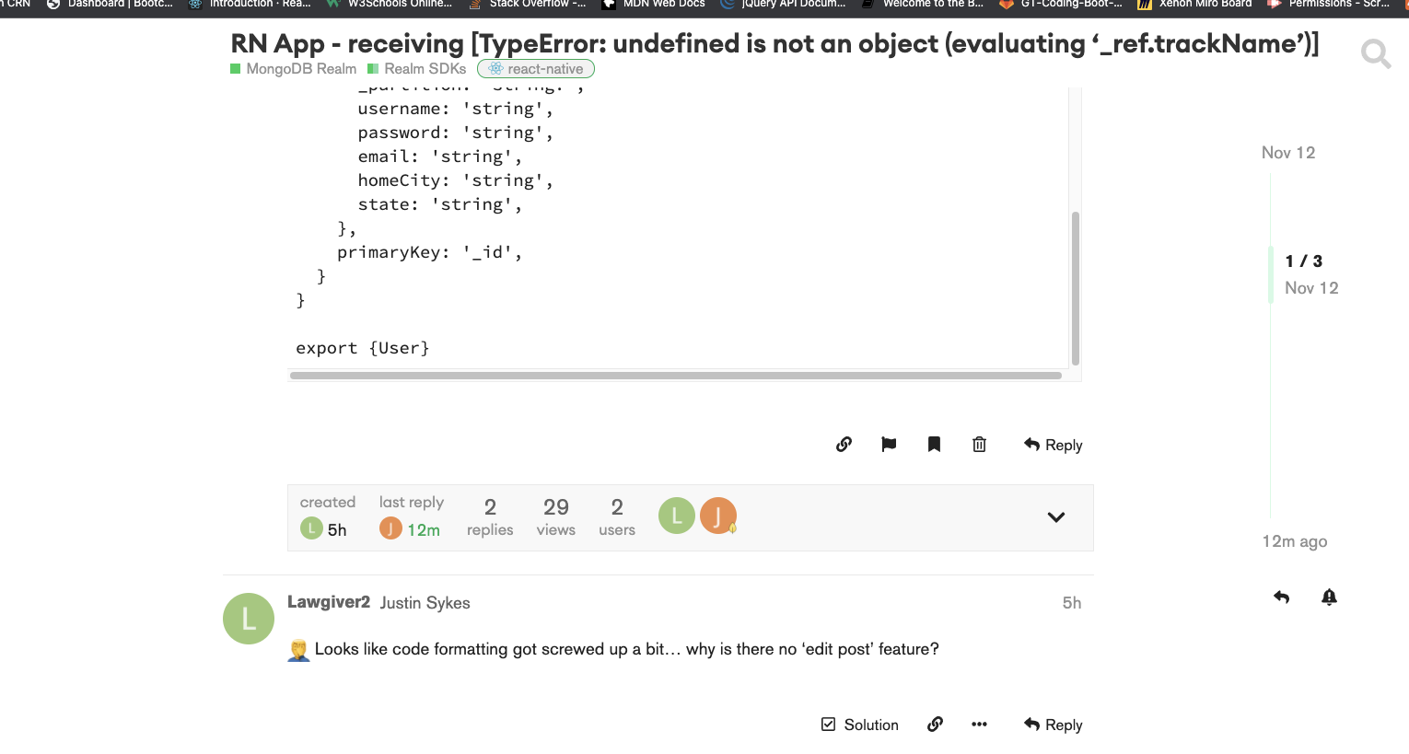This screenshot has height=754, width=1409.
Task: Open the MDN Web Docs bookmark
Action: click(x=654, y=5)
